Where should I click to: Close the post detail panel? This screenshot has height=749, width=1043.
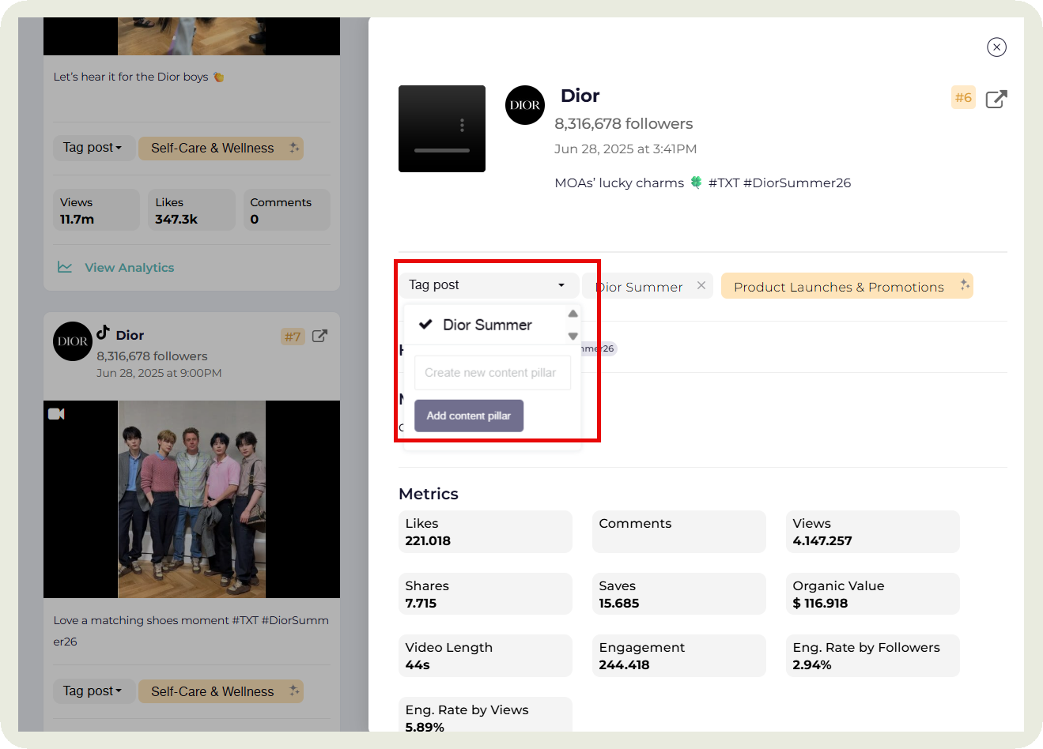996,47
